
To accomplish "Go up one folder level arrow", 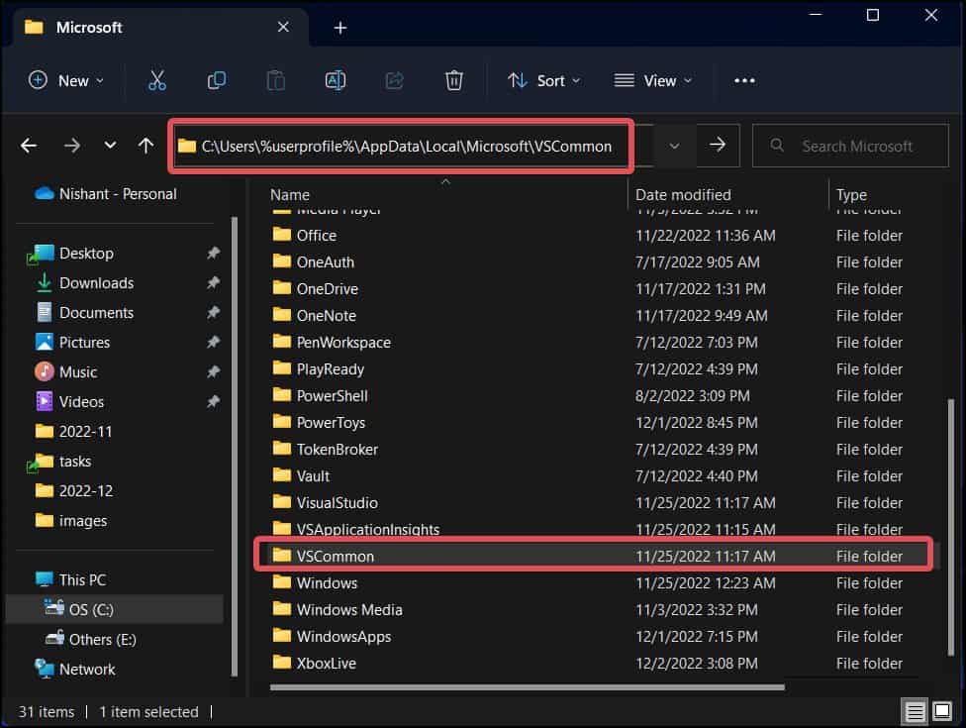I will 145,146.
